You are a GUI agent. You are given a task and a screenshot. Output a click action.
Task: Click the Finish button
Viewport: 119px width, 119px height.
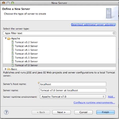(x=105, y=112)
